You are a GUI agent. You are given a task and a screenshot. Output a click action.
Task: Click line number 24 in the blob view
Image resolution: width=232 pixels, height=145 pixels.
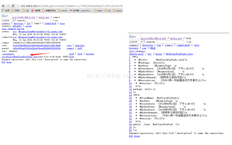click(130, 124)
